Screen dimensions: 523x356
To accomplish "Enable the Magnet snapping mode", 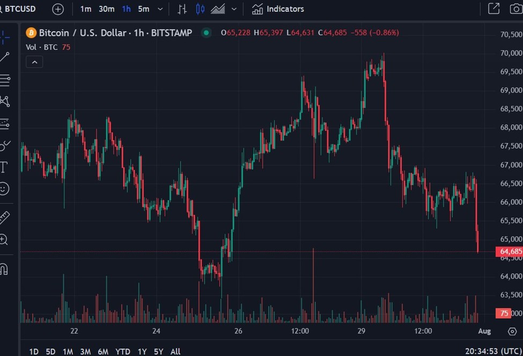I will [x=5, y=269].
